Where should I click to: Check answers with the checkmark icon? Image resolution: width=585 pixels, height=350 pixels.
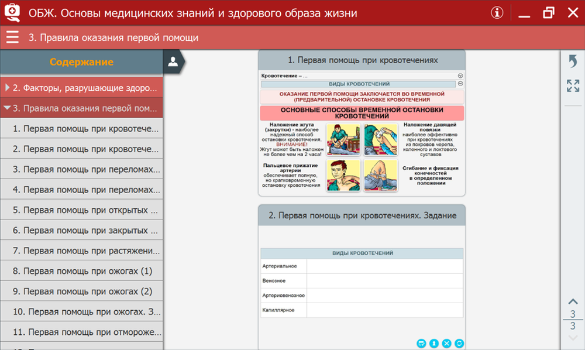coord(421,344)
